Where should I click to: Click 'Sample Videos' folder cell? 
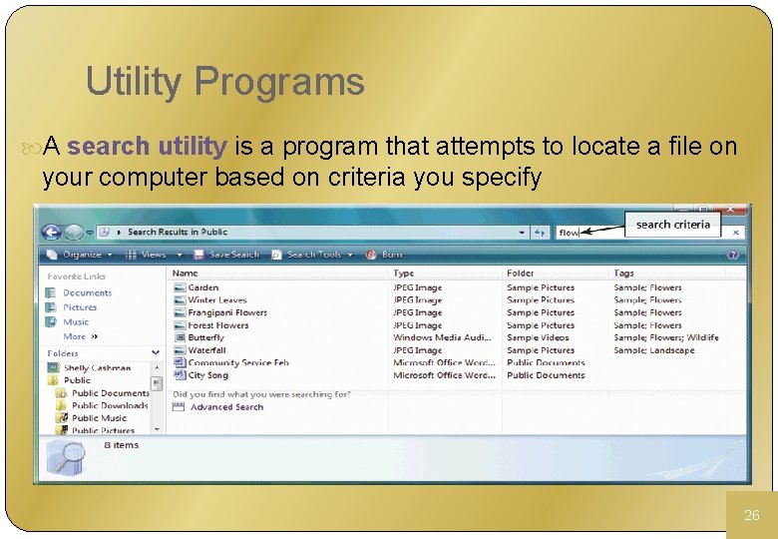point(538,337)
